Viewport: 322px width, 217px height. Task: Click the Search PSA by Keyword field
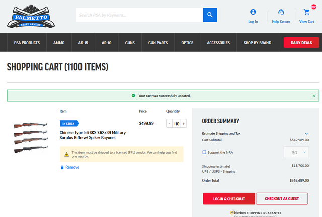click(x=140, y=15)
